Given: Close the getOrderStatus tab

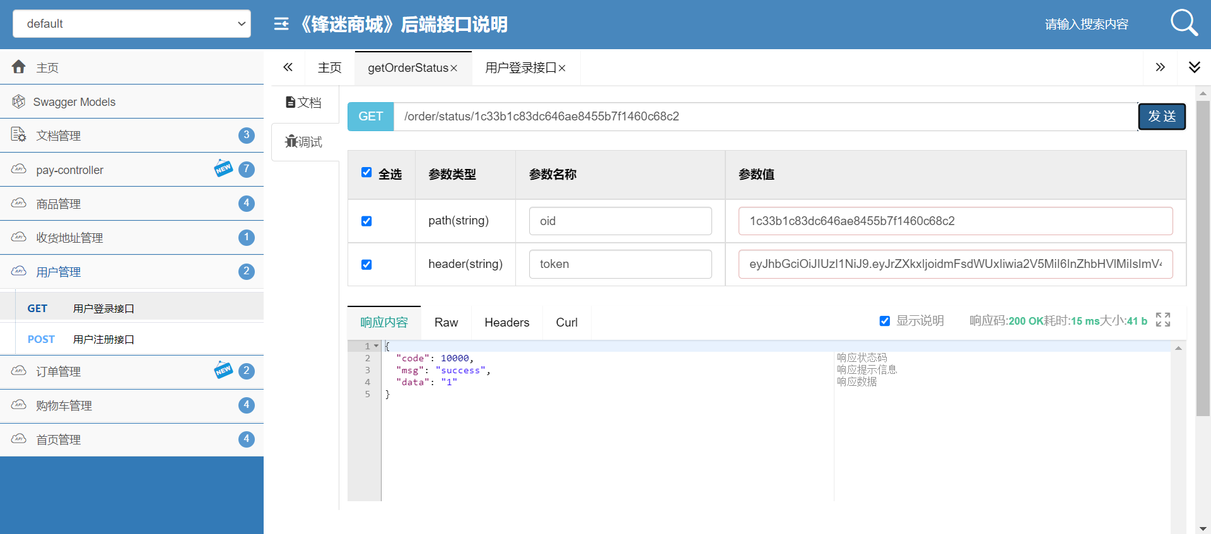Looking at the screenshot, I should (x=453, y=68).
